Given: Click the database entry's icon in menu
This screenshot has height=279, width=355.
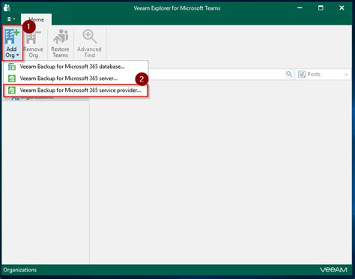Looking at the screenshot, I should point(12,67).
